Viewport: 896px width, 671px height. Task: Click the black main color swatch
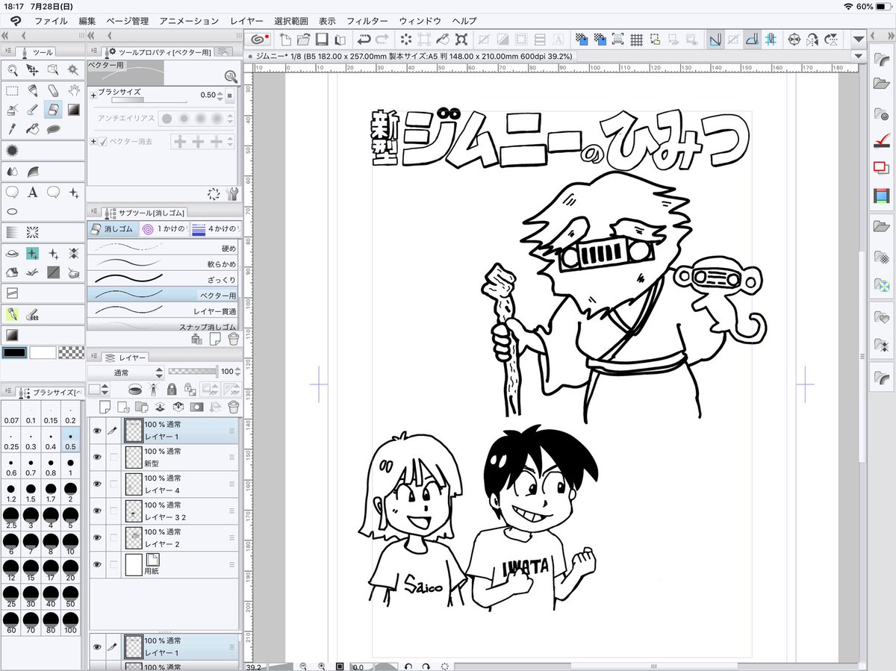(15, 352)
